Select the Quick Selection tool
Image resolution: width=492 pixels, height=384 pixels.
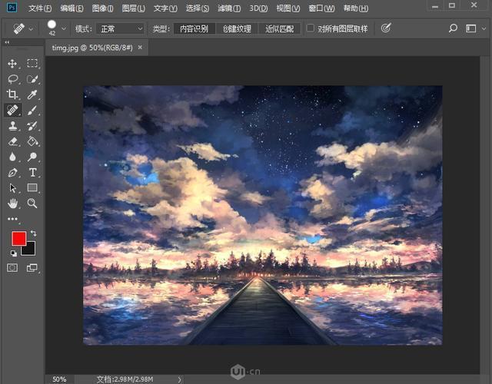[x=32, y=79]
